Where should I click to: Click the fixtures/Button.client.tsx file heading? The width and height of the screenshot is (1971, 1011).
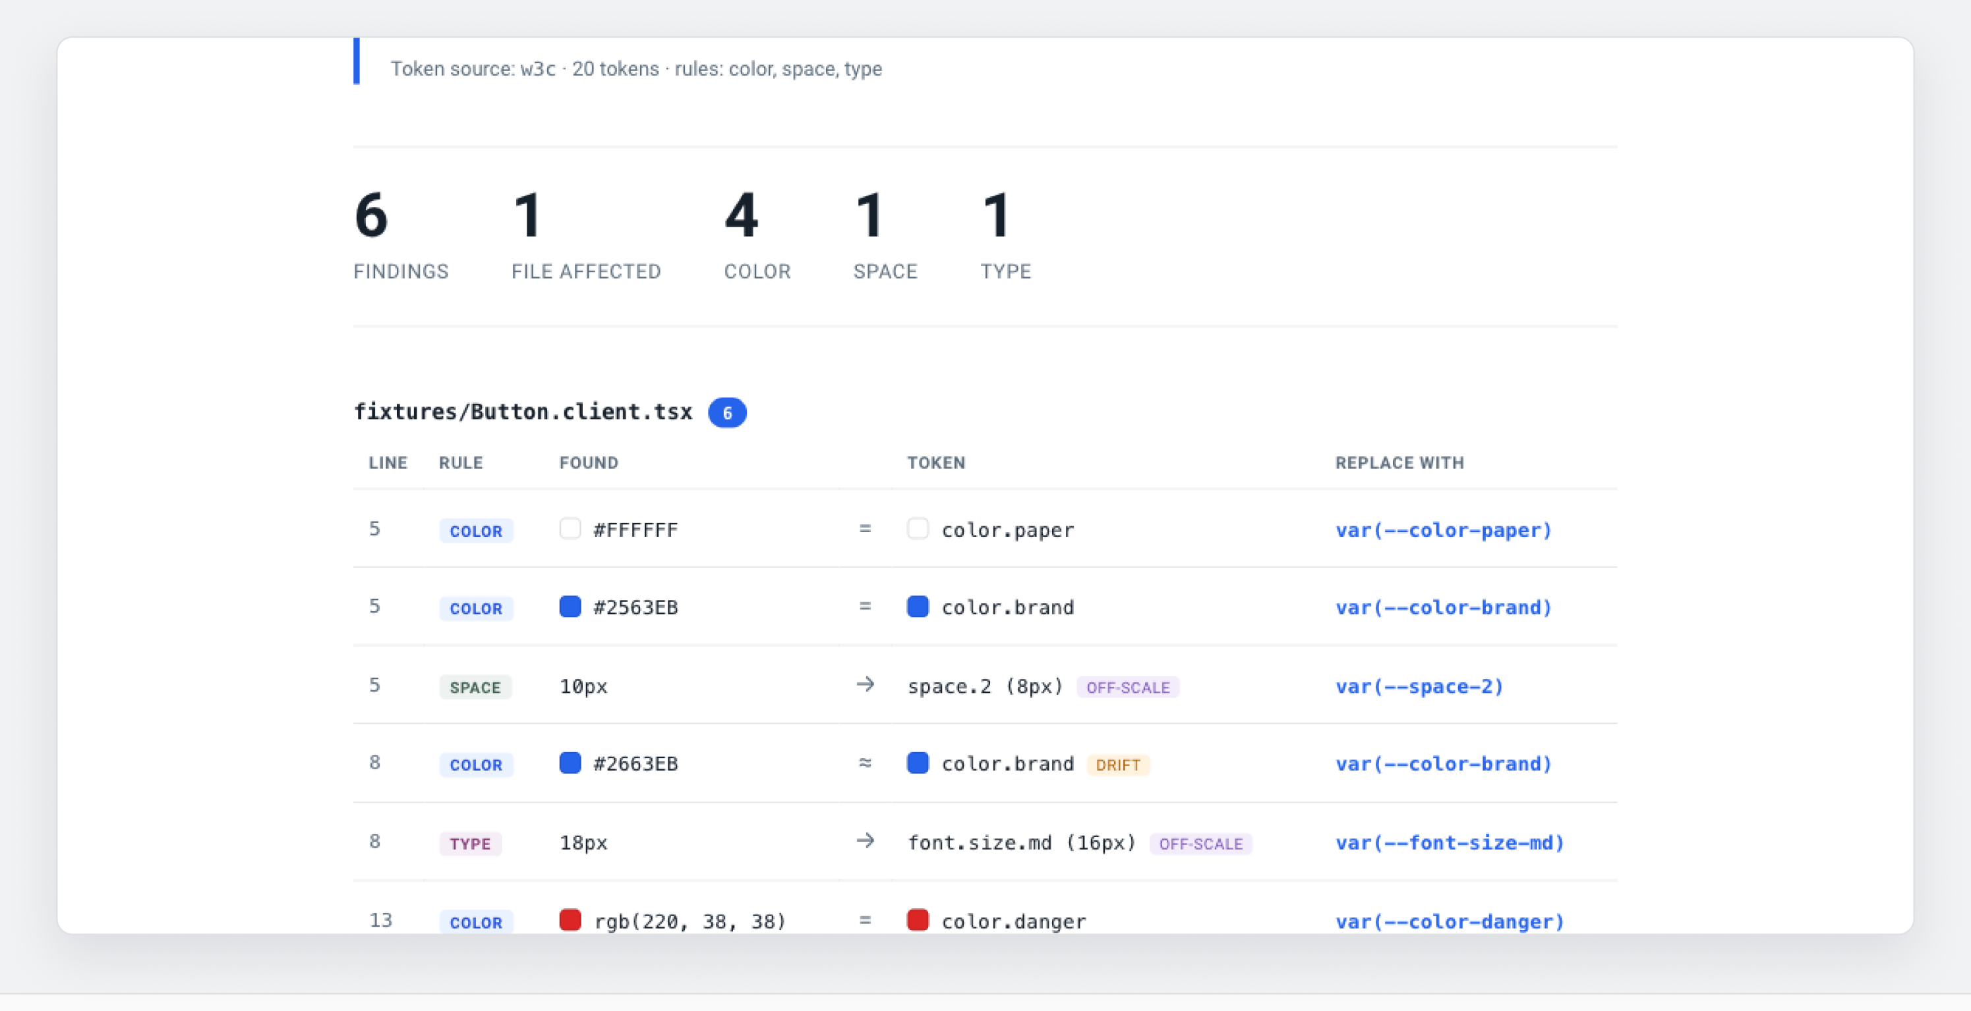pyautogui.click(x=523, y=412)
